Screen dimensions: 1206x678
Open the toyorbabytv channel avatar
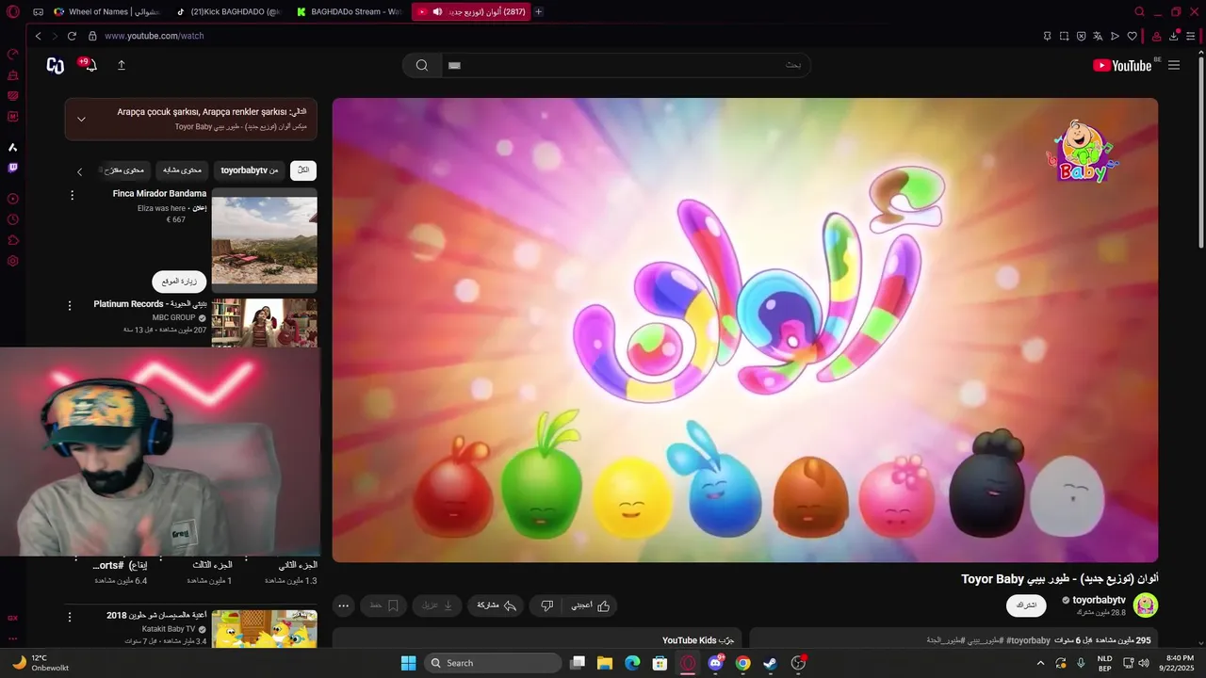coord(1146,605)
